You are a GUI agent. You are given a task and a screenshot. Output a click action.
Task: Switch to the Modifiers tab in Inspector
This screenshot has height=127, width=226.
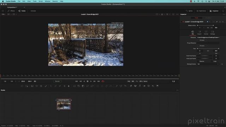click(208, 18)
